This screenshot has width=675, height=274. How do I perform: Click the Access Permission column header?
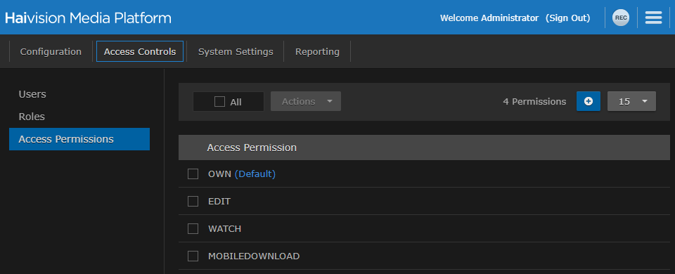coord(252,148)
